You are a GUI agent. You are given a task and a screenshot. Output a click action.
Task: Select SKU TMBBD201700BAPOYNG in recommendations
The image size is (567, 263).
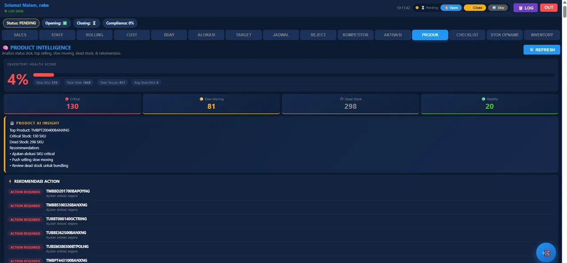point(68,191)
